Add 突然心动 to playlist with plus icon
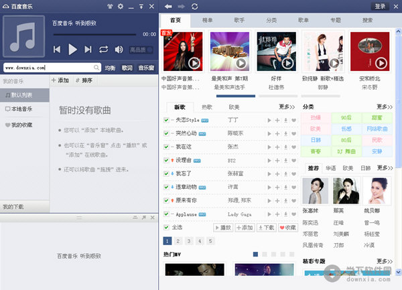The width and height of the screenshot is (402, 290). click(277, 134)
